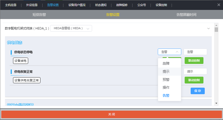223x120 pixels.
Task: Close the dialog with the X icon
Action: [x=219, y=5]
